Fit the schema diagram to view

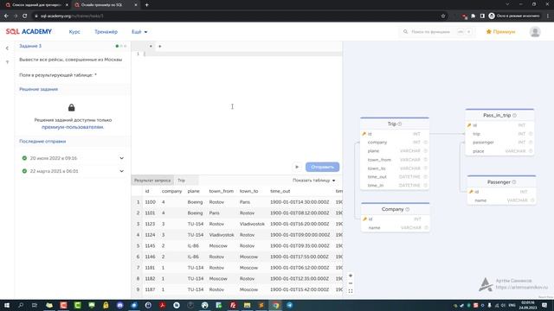pyautogui.click(x=351, y=291)
